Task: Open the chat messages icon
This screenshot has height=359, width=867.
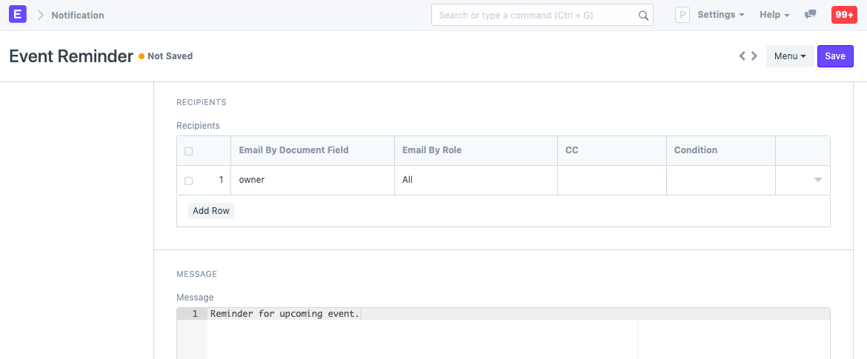Action: (811, 15)
